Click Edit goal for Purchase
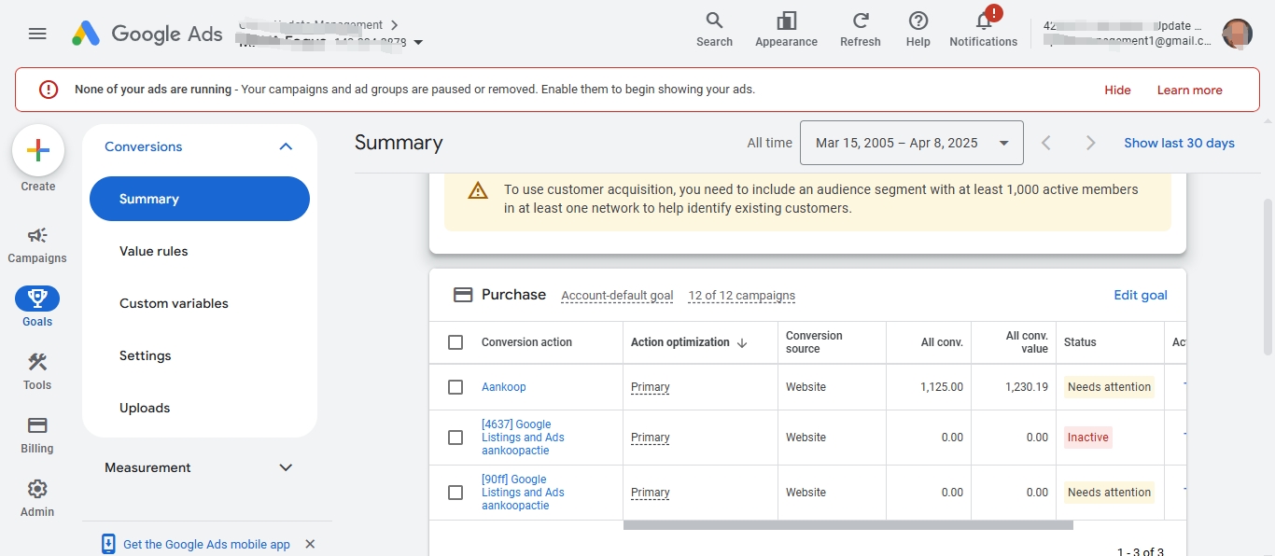 click(x=1141, y=295)
